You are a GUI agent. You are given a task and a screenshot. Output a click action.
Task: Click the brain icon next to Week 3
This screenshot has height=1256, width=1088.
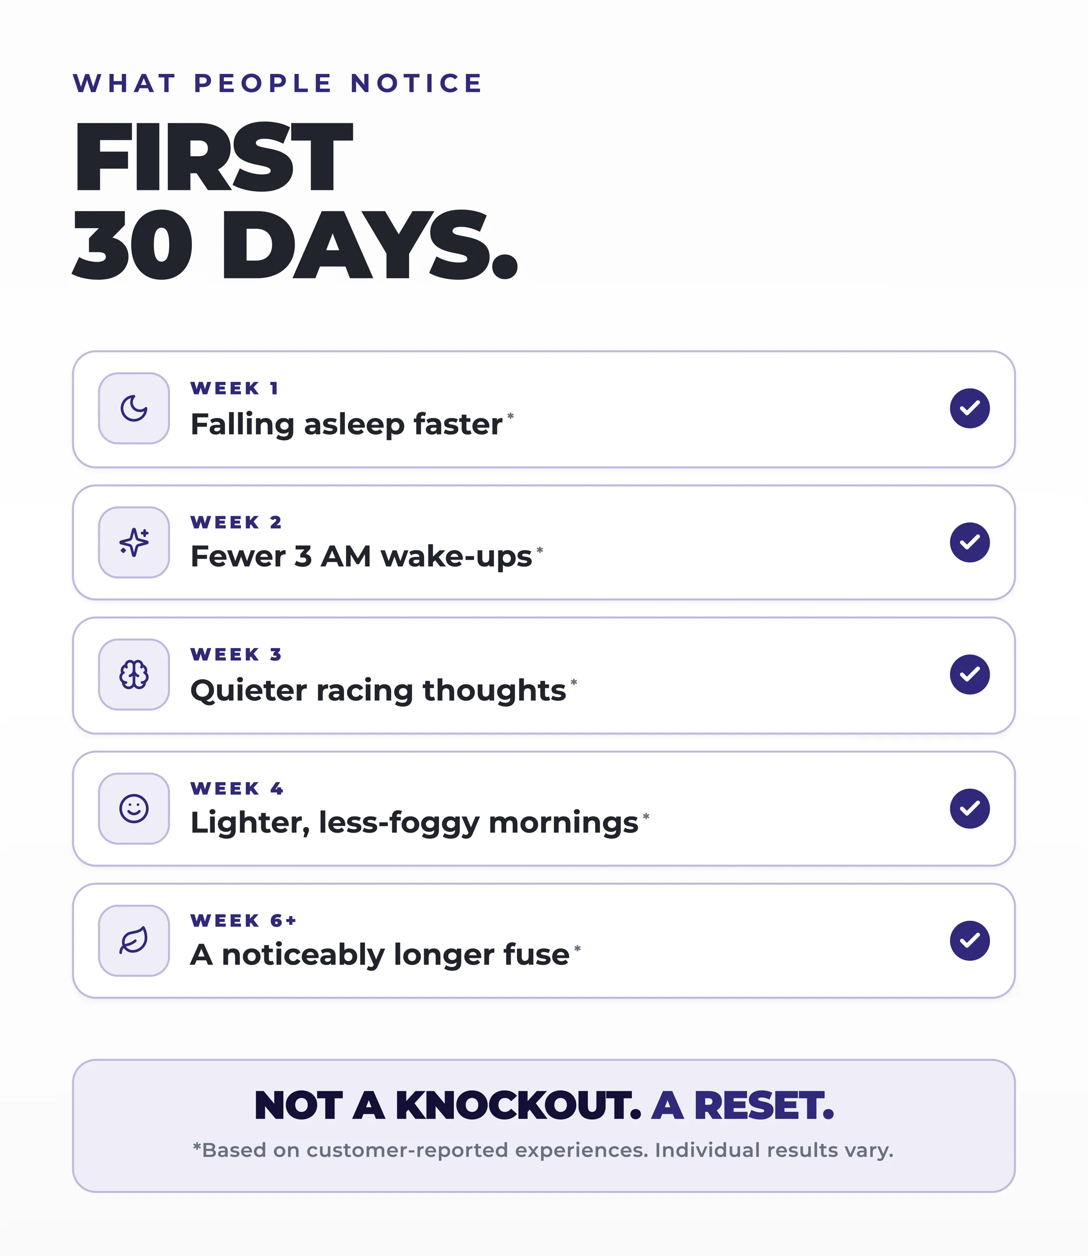coord(134,675)
